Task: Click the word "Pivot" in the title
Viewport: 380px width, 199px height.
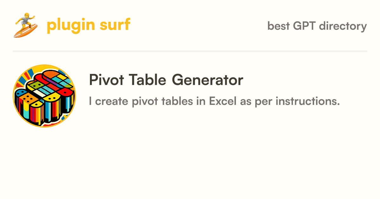Action: (105, 80)
